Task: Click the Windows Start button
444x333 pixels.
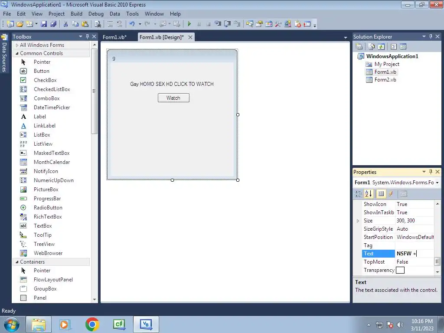Action: (x=12, y=324)
